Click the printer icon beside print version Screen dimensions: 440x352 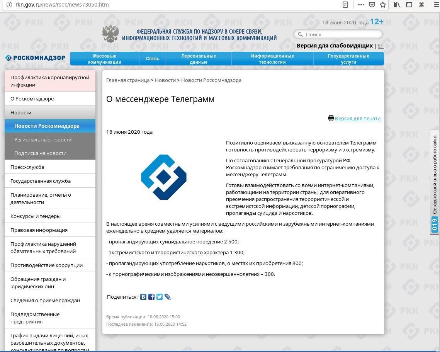[x=331, y=118]
